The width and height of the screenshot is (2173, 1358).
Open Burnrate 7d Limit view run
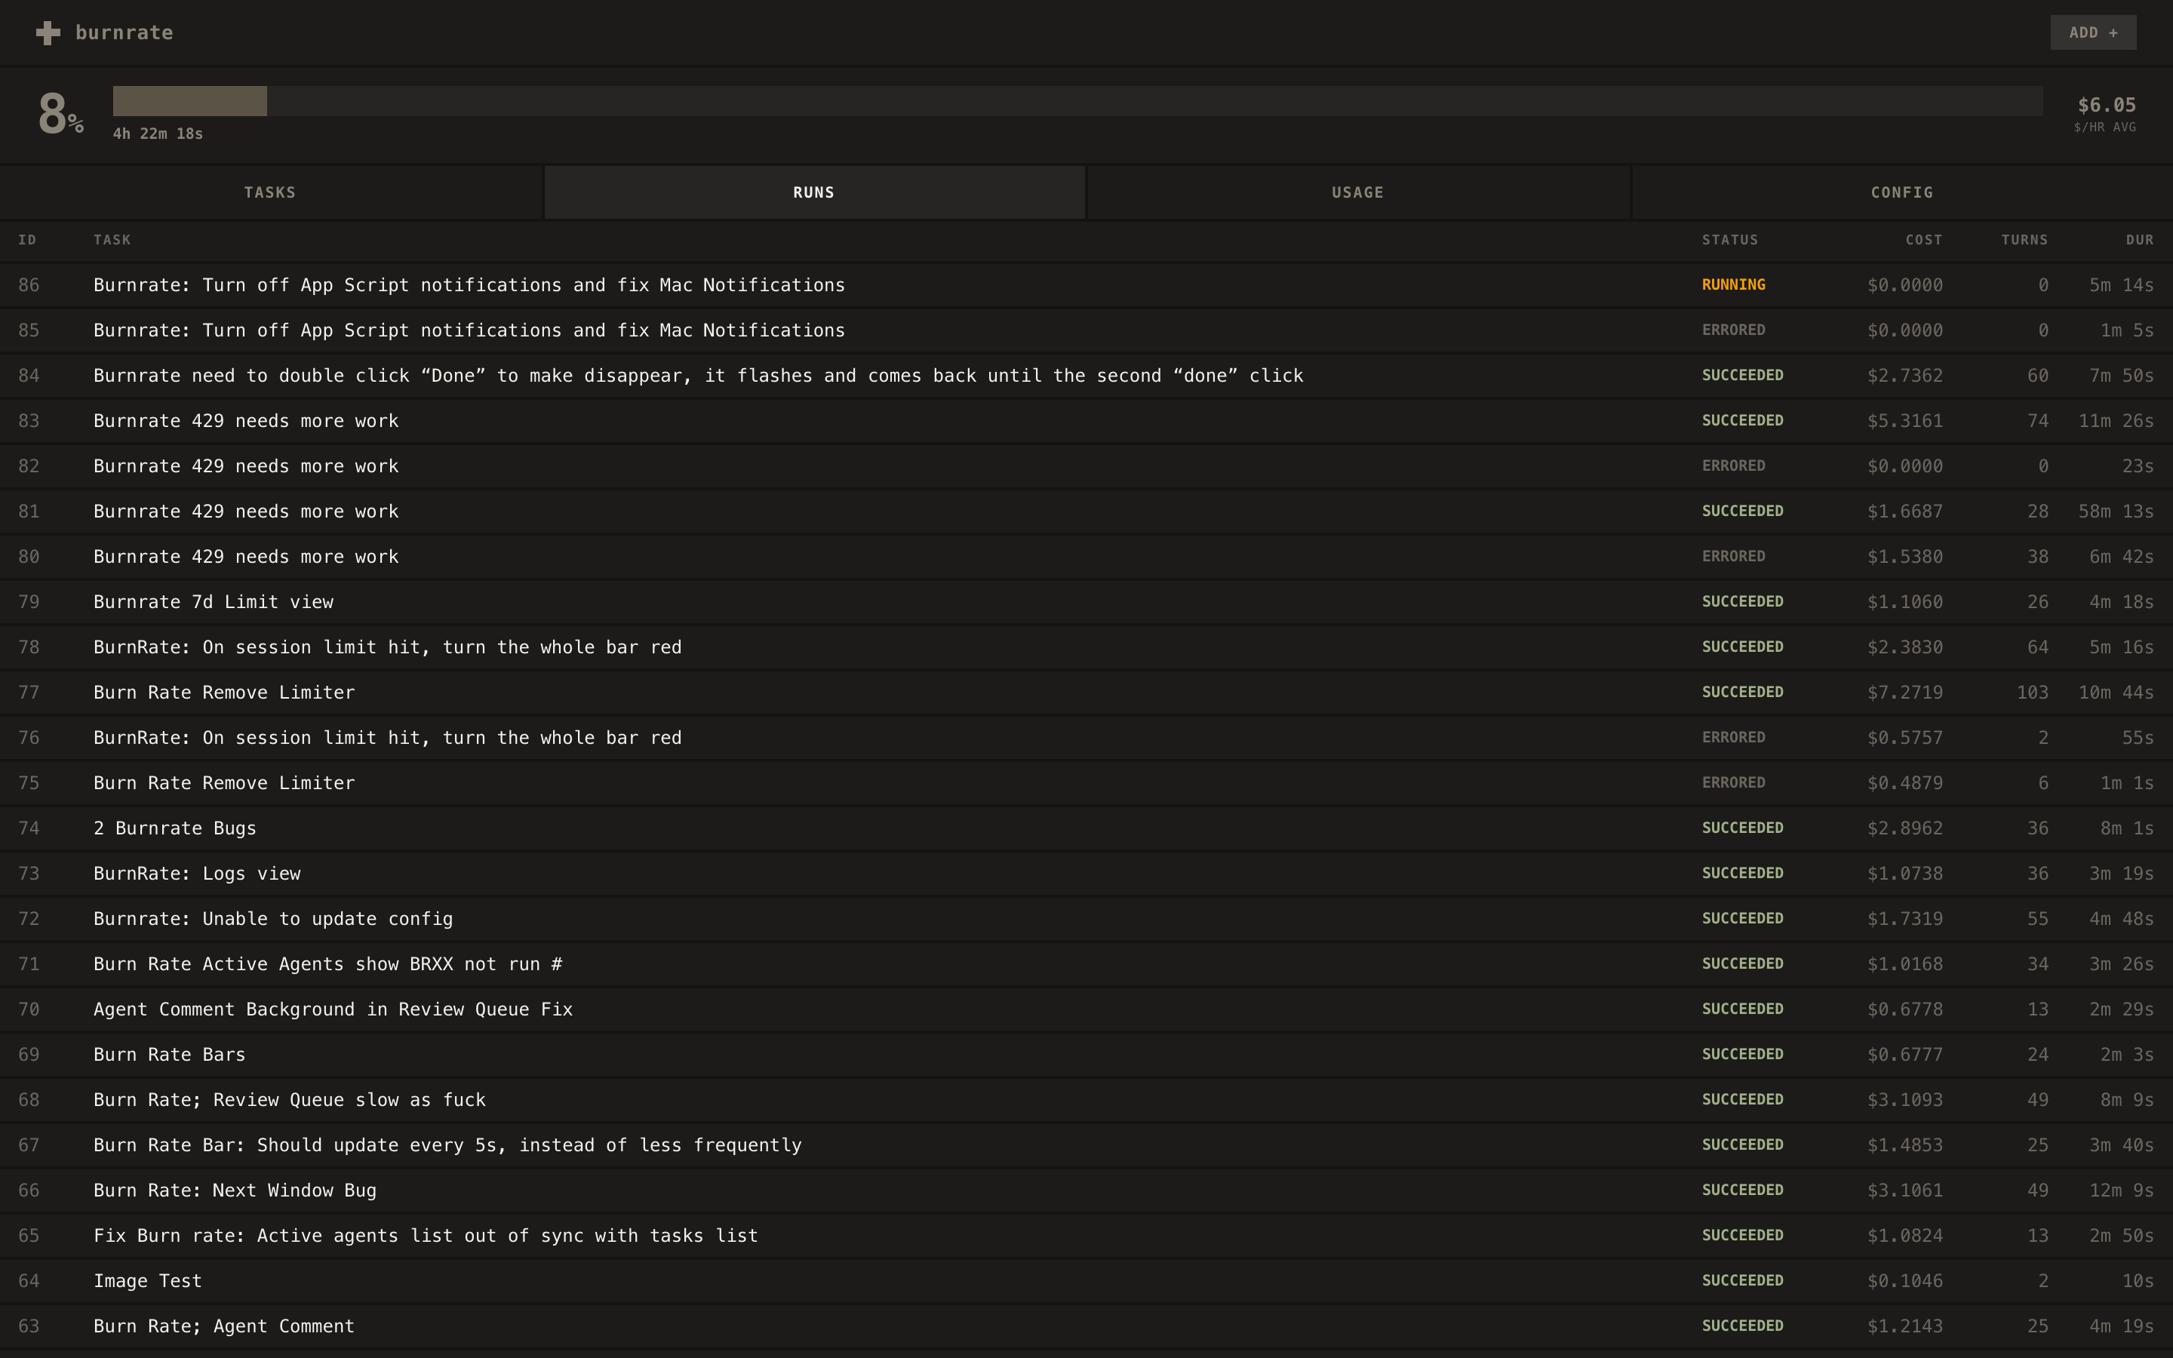click(214, 602)
